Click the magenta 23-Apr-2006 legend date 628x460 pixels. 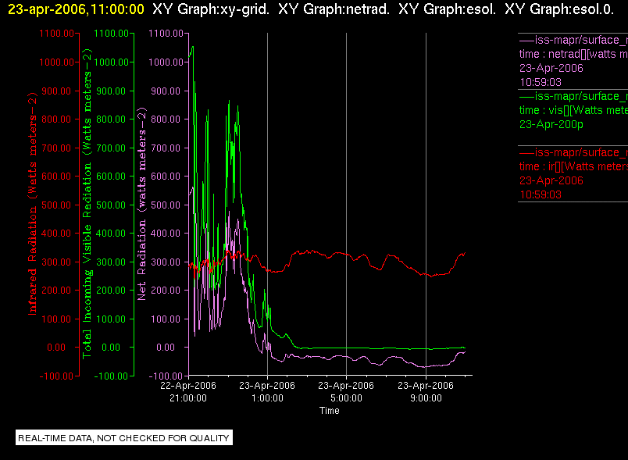(x=551, y=68)
